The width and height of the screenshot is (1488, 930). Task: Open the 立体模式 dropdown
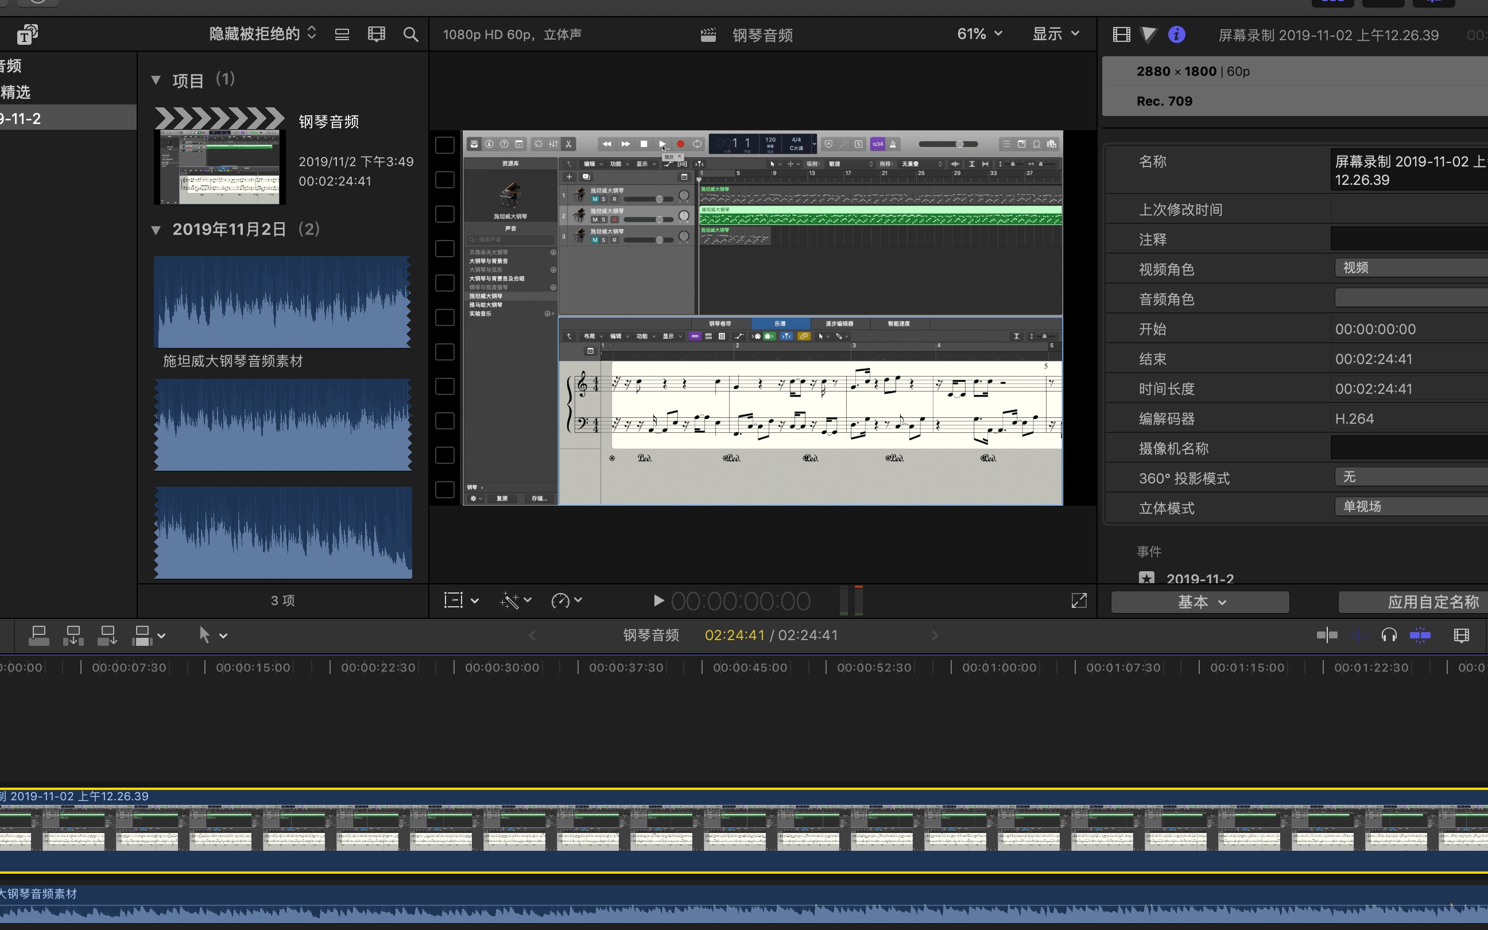pyautogui.click(x=1411, y=506)
